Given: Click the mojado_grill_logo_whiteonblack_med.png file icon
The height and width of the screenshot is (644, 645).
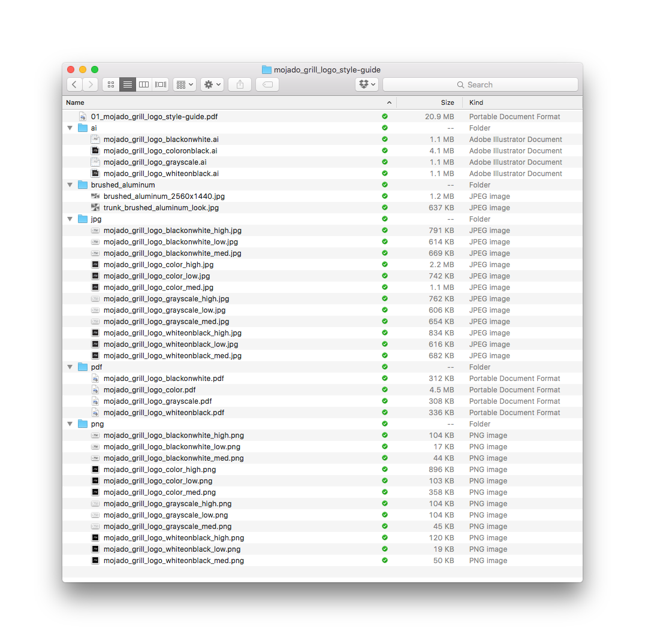Looking at the screenshot, I should click(x=95, y=561).
